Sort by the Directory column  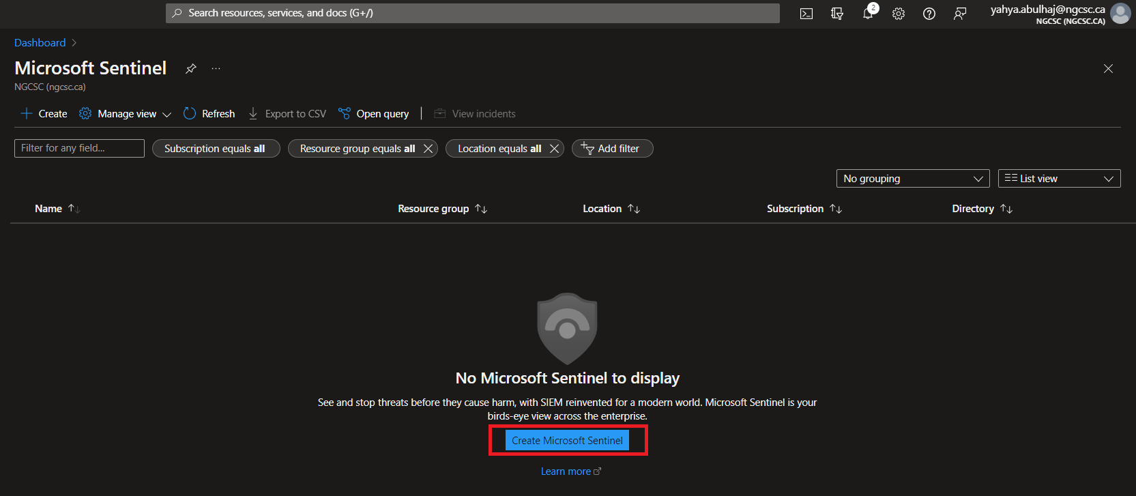tap(982, 209)
